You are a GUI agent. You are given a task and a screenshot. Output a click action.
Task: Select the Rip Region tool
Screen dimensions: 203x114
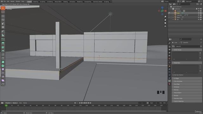point(3,84)
